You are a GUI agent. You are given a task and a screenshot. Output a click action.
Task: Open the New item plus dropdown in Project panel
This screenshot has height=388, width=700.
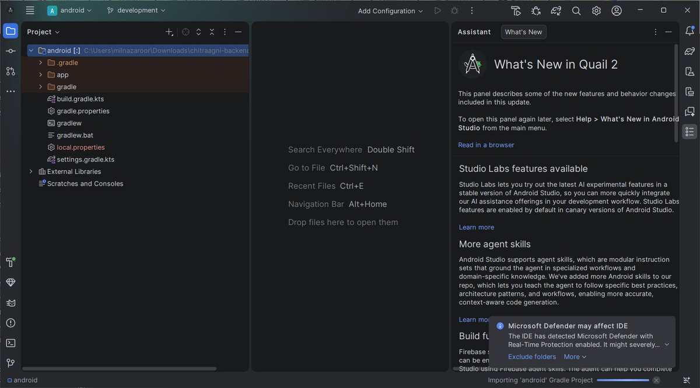170,32
